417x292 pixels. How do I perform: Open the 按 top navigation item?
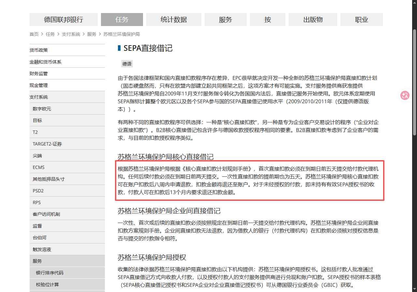pos(268,20)
